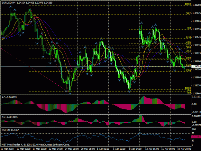Click the 1.34600 price axis value

pyautogui.click(x=196, y=61)
